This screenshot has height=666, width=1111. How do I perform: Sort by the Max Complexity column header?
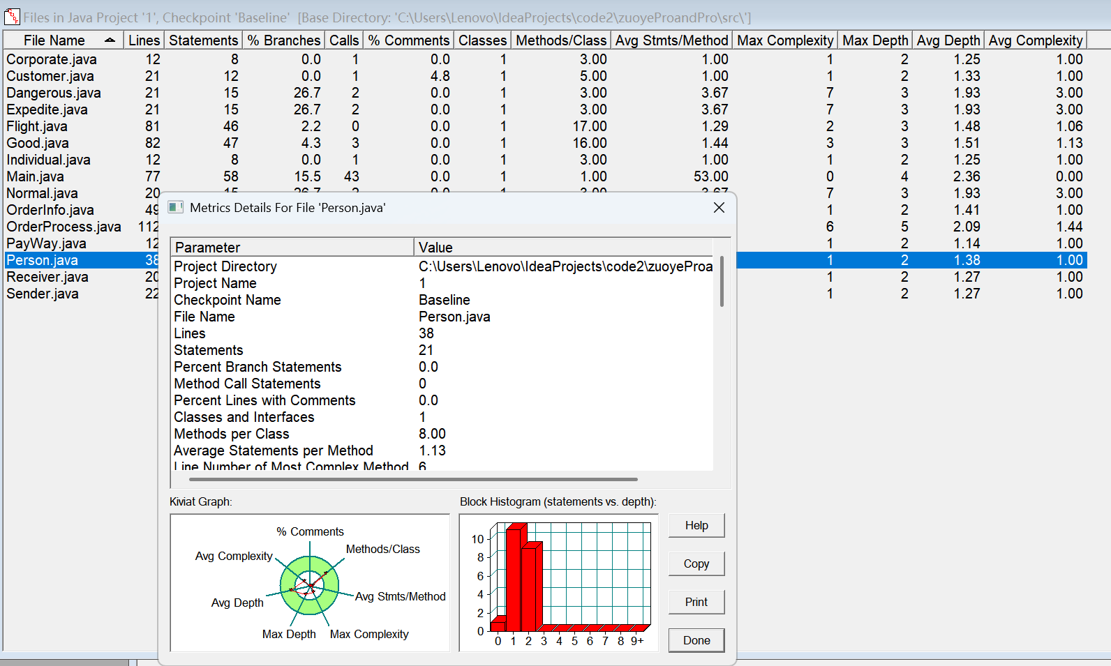pyautogui.click(x=785, y=40)
